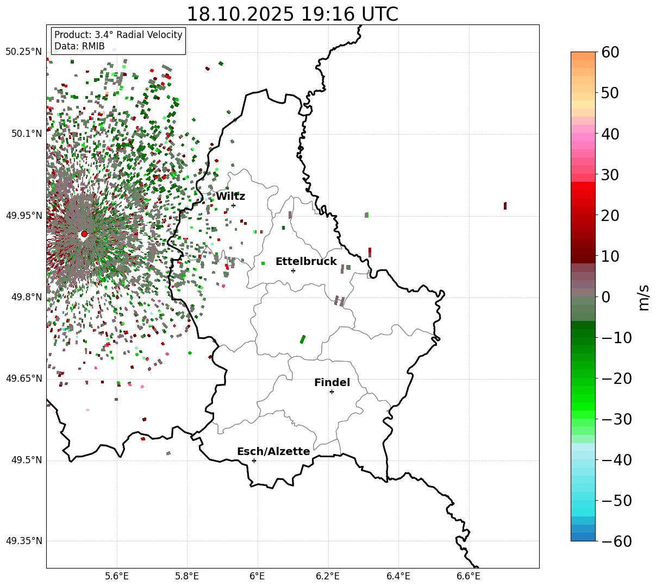Click the plot title 18.10.2025 19:16 UTC
The image size is (656, 587).
pos(292,14)
